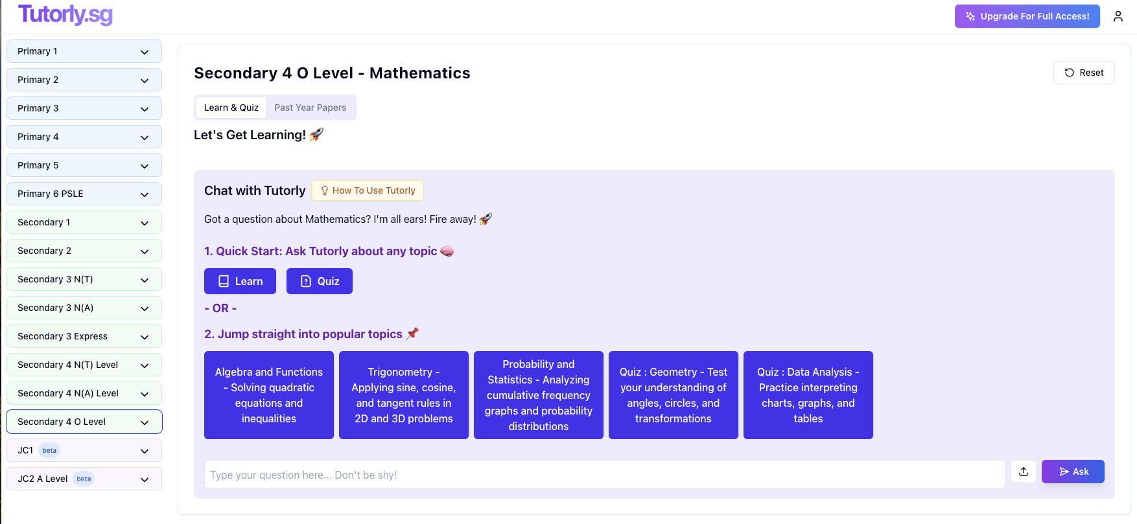
Task: Expand the JC2 A Level section
Action: point(84,479)
